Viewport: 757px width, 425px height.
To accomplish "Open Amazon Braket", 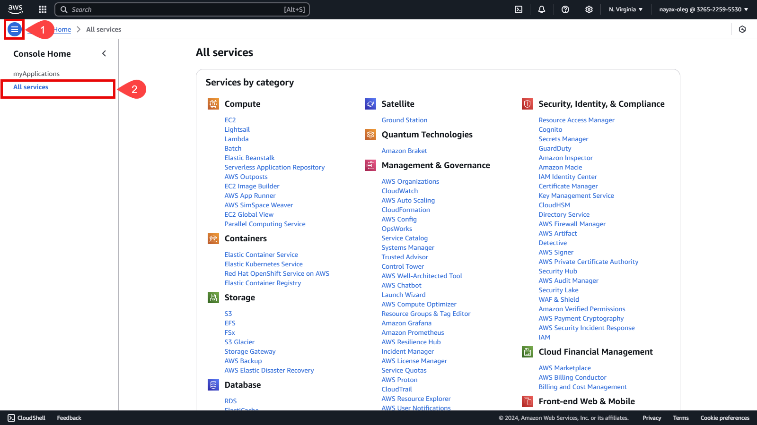I will click(x=405, y=151).
